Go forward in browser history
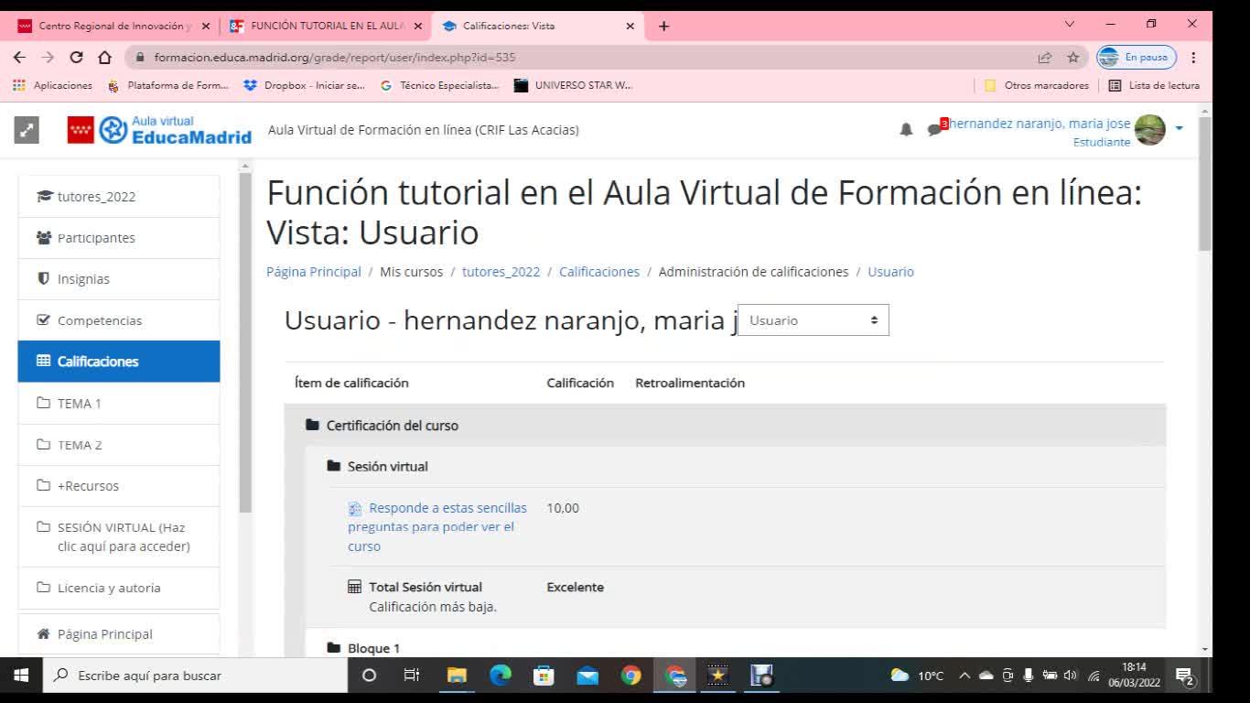This screenshot has width=1250, height=703. 48,57
